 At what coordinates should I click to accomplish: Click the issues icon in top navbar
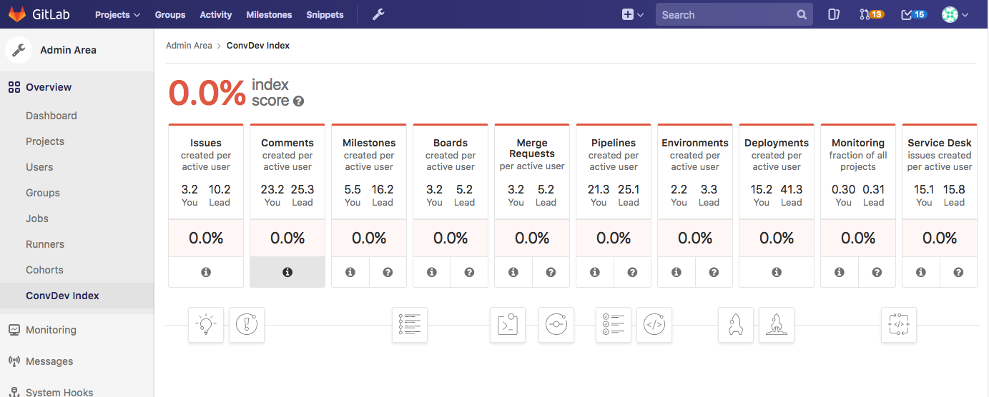pos(833,14)
